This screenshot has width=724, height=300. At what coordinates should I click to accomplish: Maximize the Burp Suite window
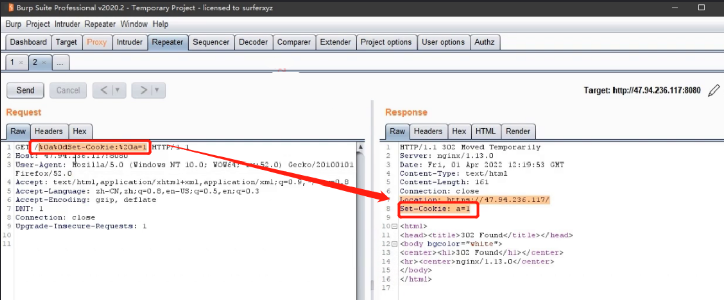701,8
